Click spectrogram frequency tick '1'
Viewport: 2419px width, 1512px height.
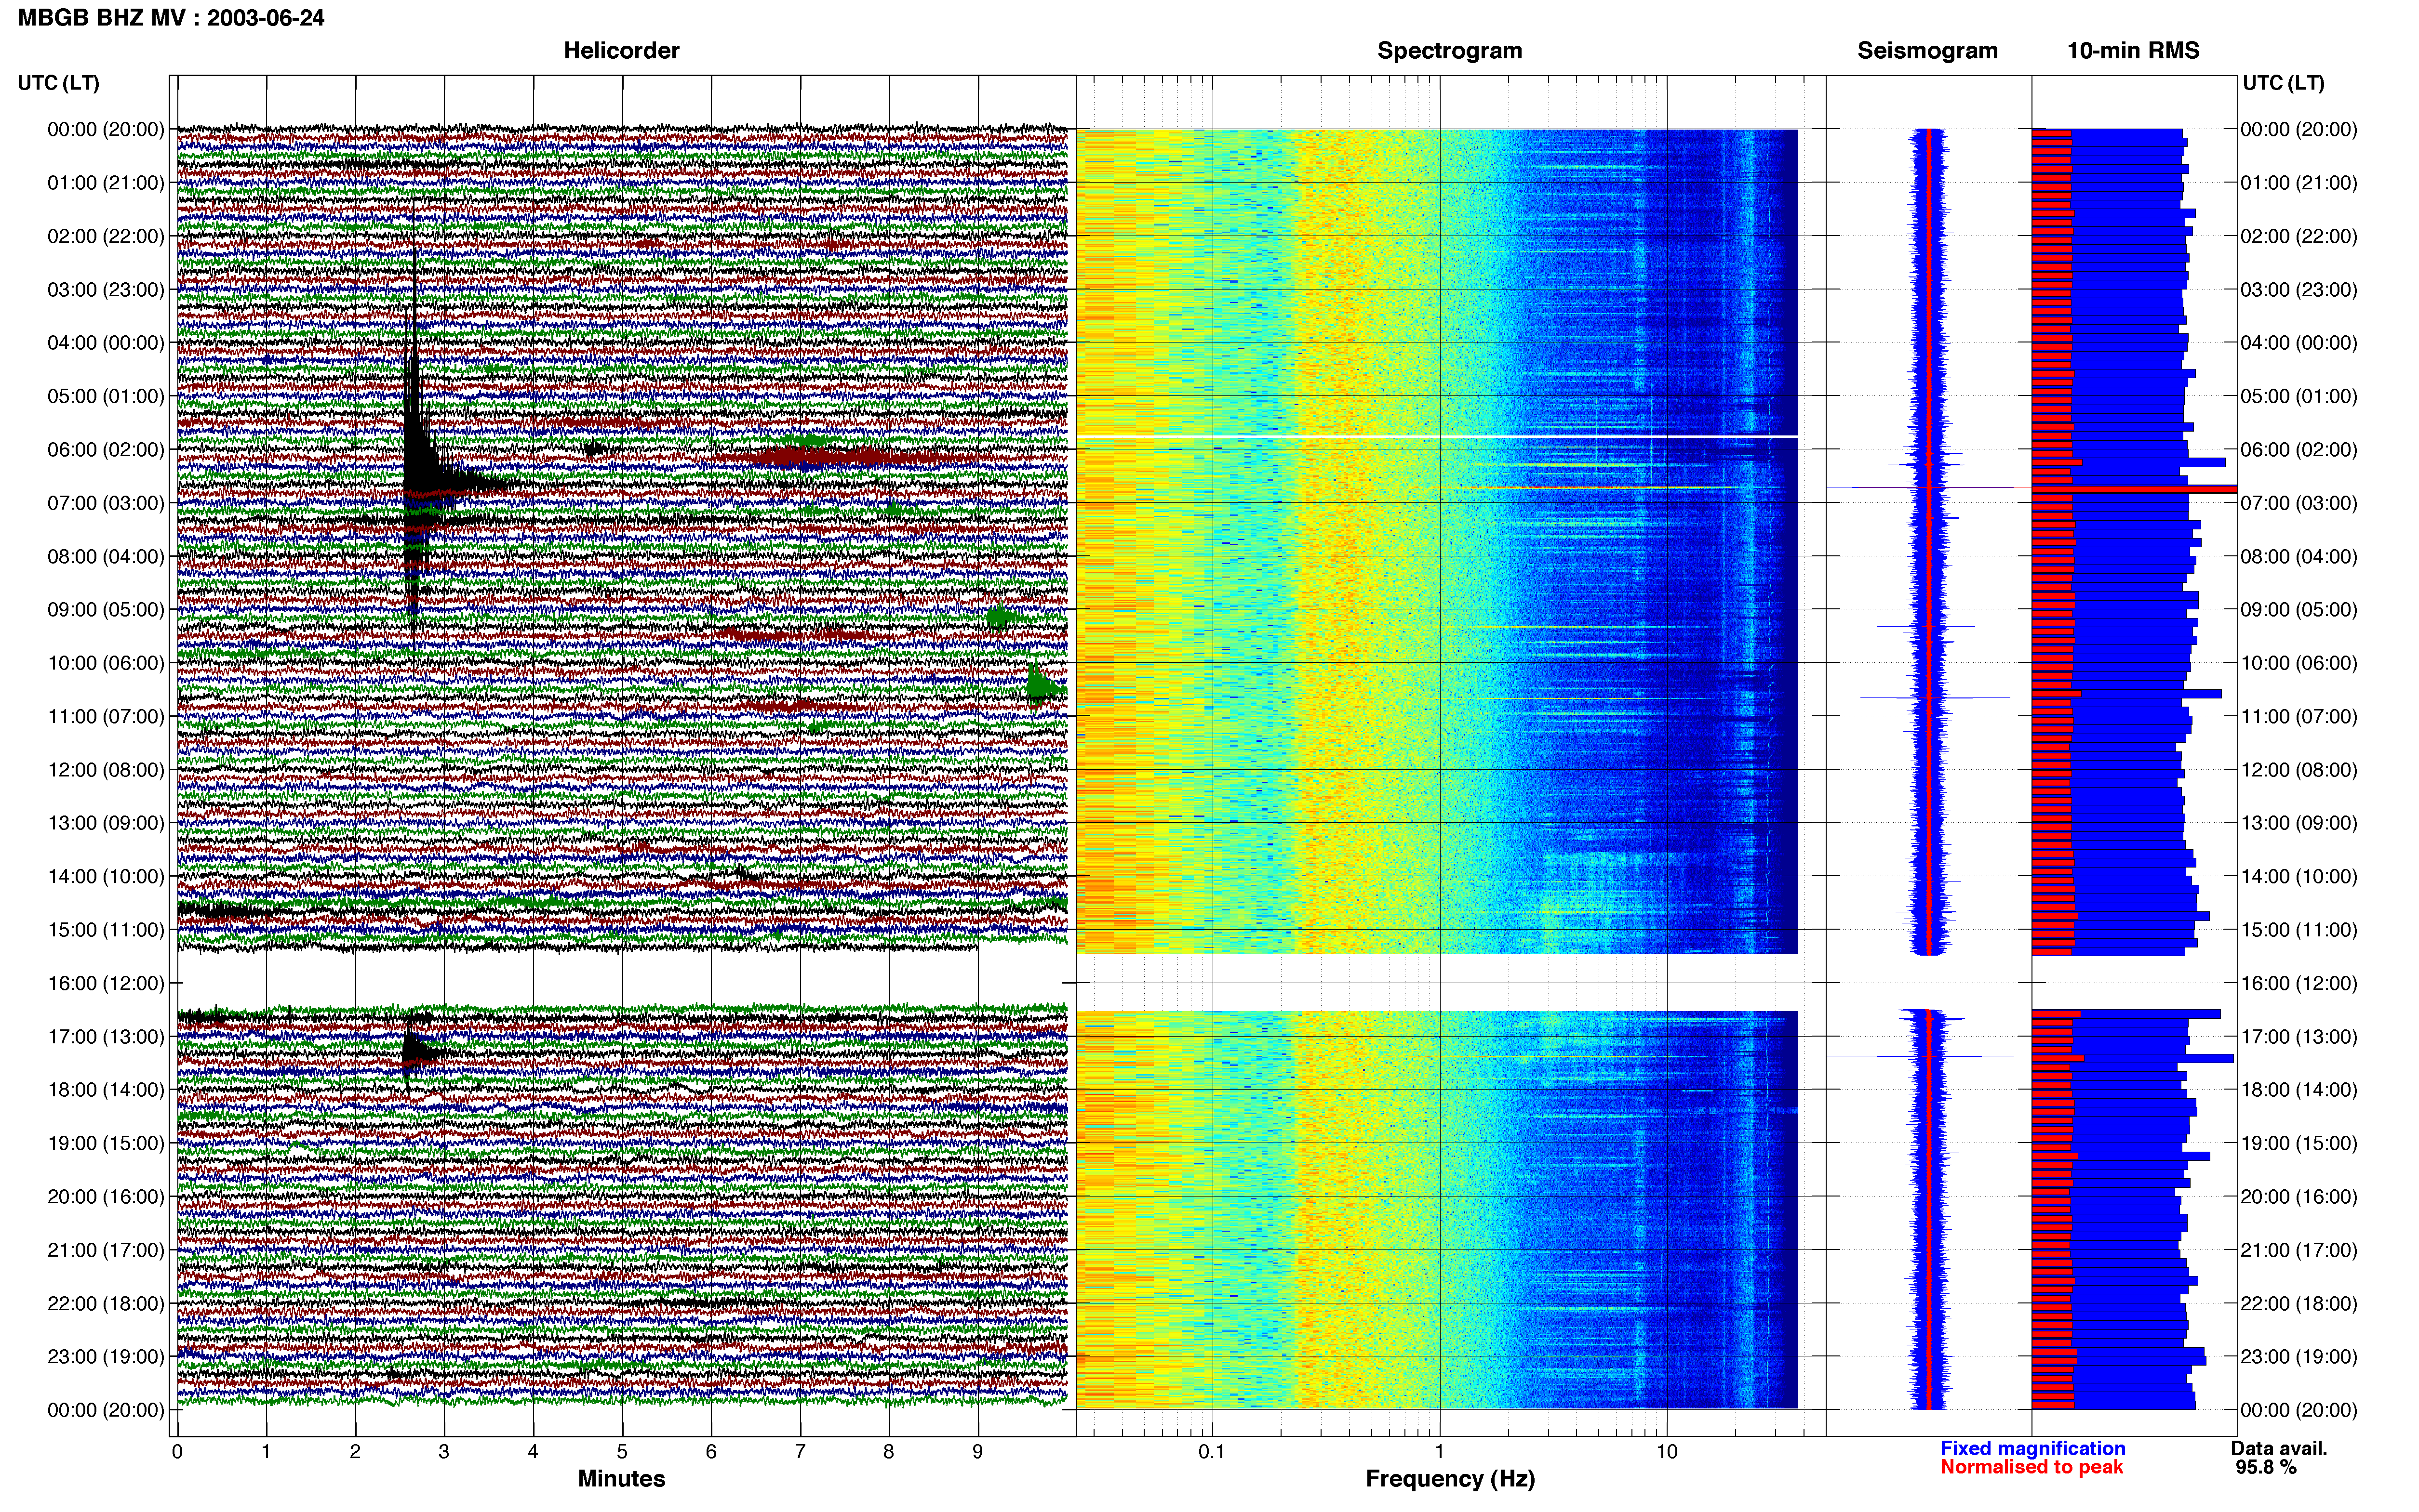pos(1440,1452)
